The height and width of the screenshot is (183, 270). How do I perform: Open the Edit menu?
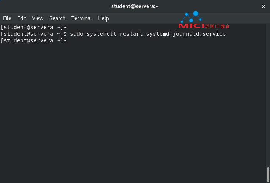(22, 18)
